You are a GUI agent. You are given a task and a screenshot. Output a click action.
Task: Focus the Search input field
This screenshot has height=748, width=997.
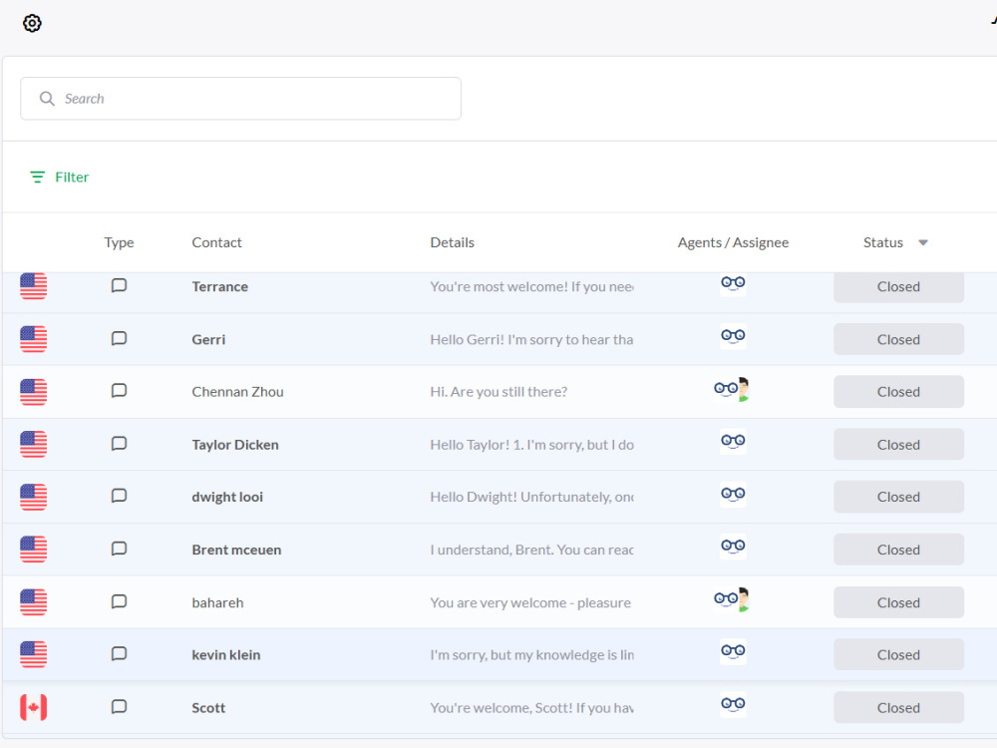pos(240,99)
